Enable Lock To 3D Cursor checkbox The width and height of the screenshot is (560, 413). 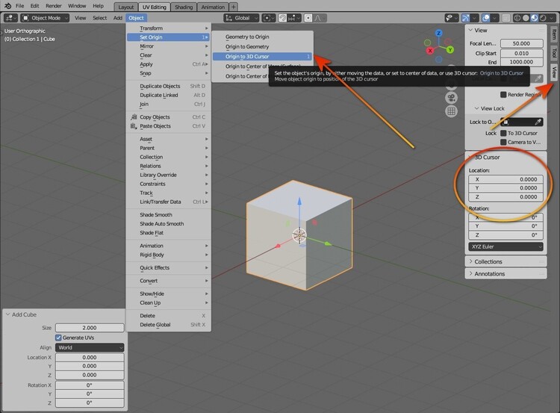pos(503,133)
